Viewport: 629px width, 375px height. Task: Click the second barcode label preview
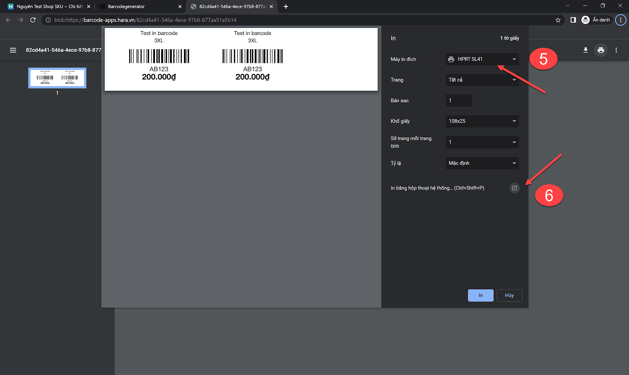(x=252, y=55)
